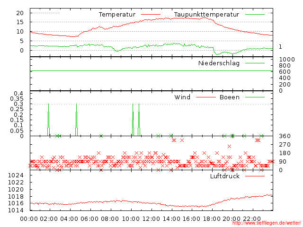
Task: Click the green Niederschlag legend line
Action: click(255, 63)
